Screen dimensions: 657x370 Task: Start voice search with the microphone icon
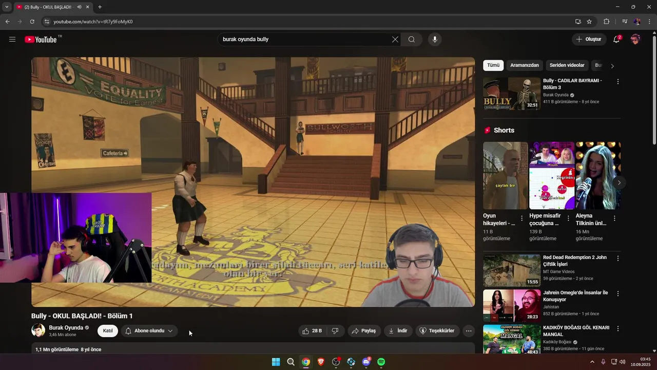435,40
